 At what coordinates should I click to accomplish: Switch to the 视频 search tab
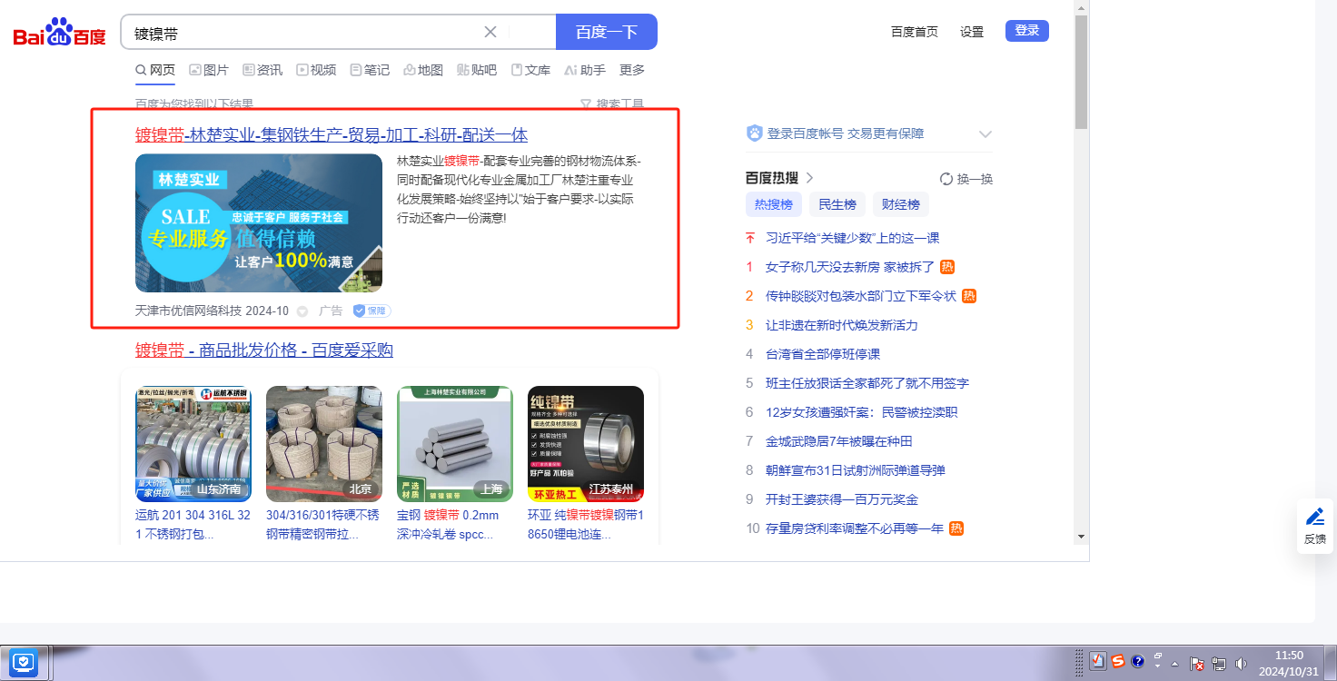316,70
